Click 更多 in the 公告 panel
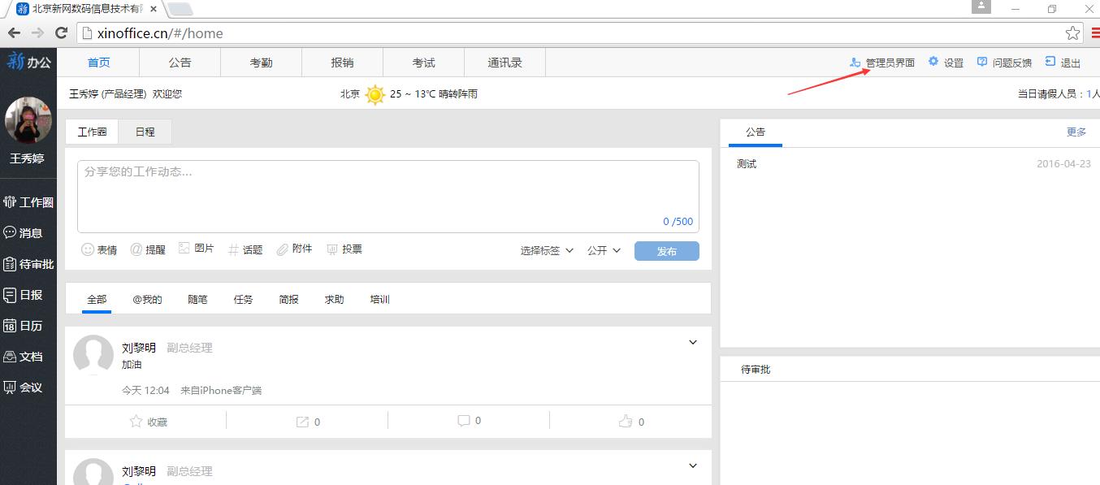This screenshot has height=485, width=1100. click(x=1076, y=132)
